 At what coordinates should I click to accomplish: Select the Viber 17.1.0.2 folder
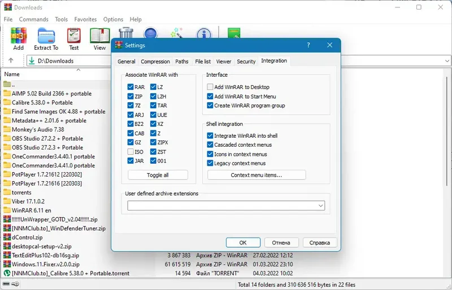(x=24, y=201)
